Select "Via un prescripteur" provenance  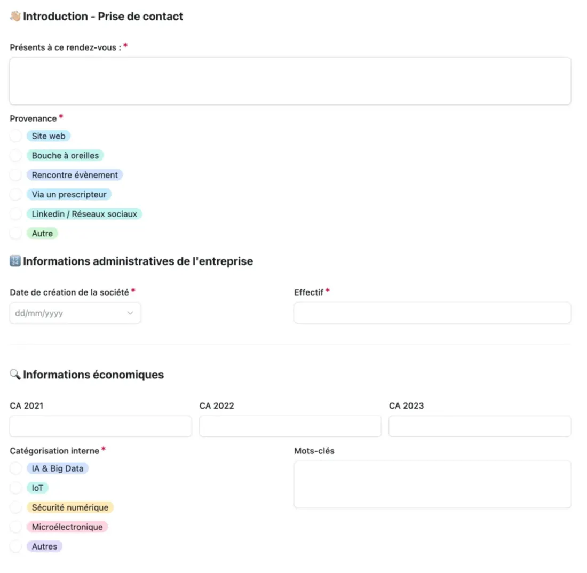(15, 194)
